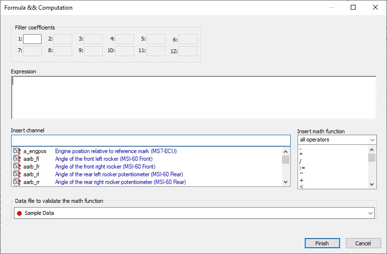Select Engine position relative to reference mark
Image resolution: width=387 pixels, height=254 pixels.
pyautogui.click(x=116, y=151)
